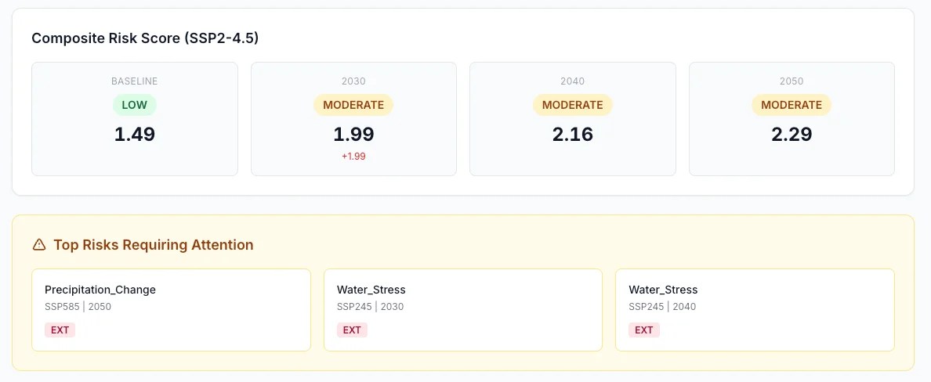The image size is (931, 382).
Task: Click the EXT badge on Water_Stress 2030 card
Action: click(x=352, y=330)
